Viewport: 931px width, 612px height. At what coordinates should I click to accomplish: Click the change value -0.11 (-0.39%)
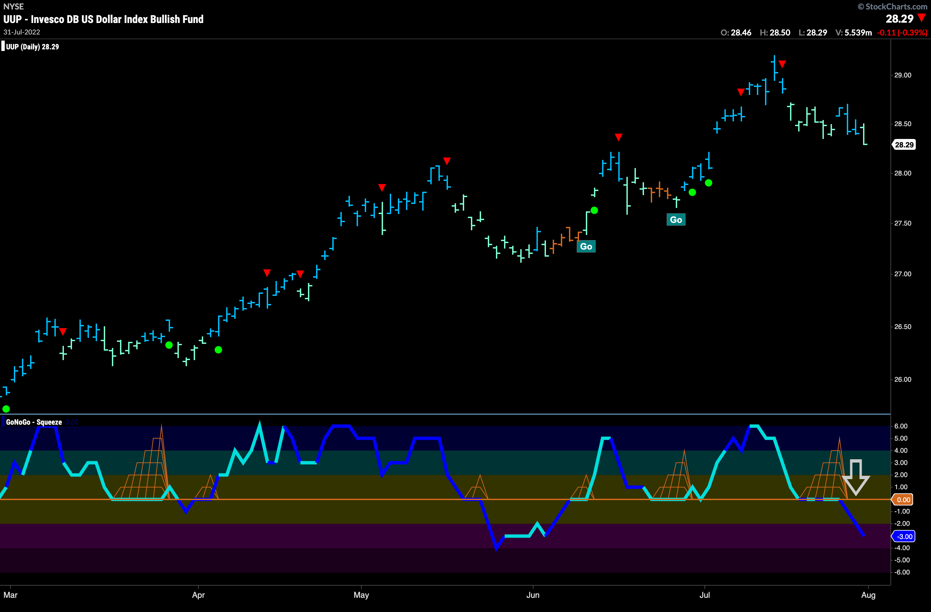click(902, 33)
